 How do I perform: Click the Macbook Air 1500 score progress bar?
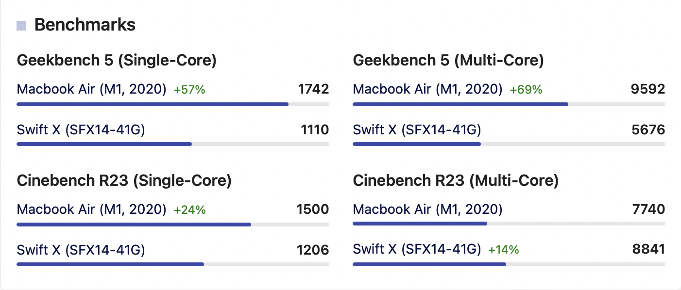coord(173,224)
